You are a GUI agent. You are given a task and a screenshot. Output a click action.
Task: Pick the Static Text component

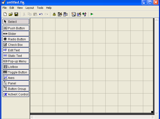[16, 56]
